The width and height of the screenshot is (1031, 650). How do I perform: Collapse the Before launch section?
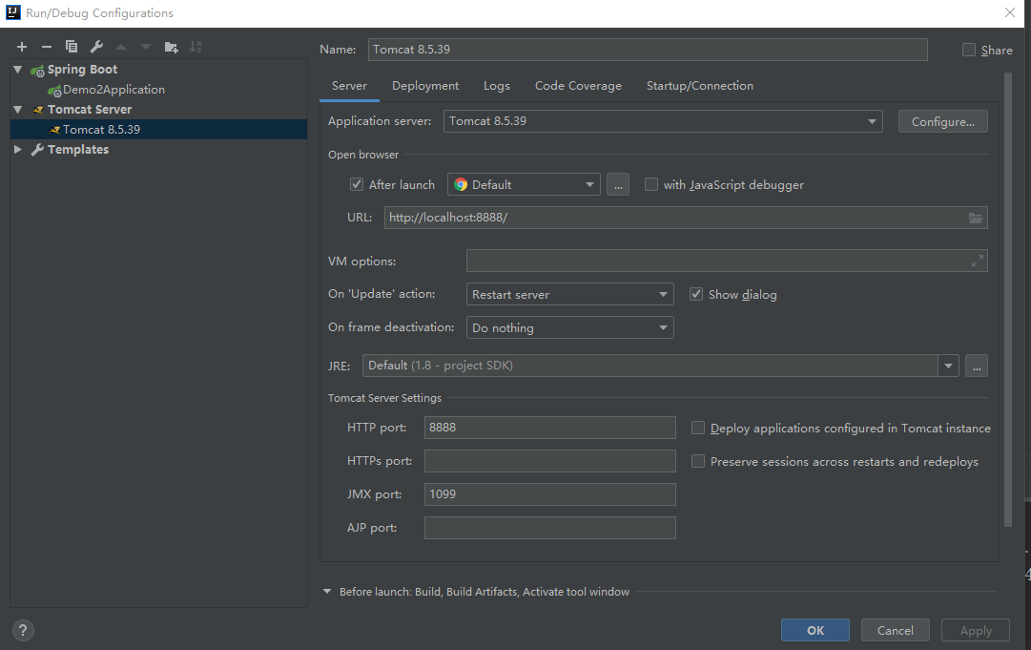(x=327, y=592)
